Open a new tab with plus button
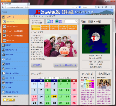Image resolution: width=116 pixels, height=106 pixels. pyautogui.click(x=29, y=4)
